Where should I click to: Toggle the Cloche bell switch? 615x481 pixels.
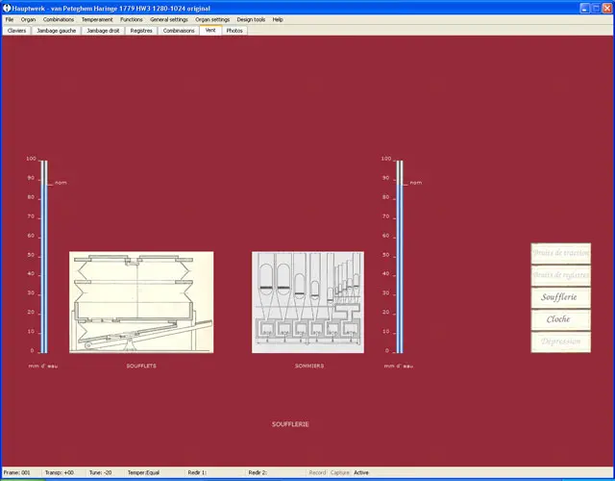click(560, 319)
